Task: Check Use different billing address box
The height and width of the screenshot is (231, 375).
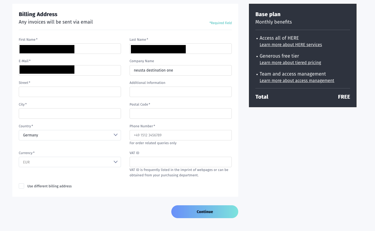Action: (21, 186)
